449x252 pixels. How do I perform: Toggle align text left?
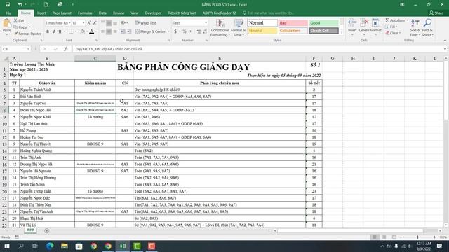[x=103, y=31]
